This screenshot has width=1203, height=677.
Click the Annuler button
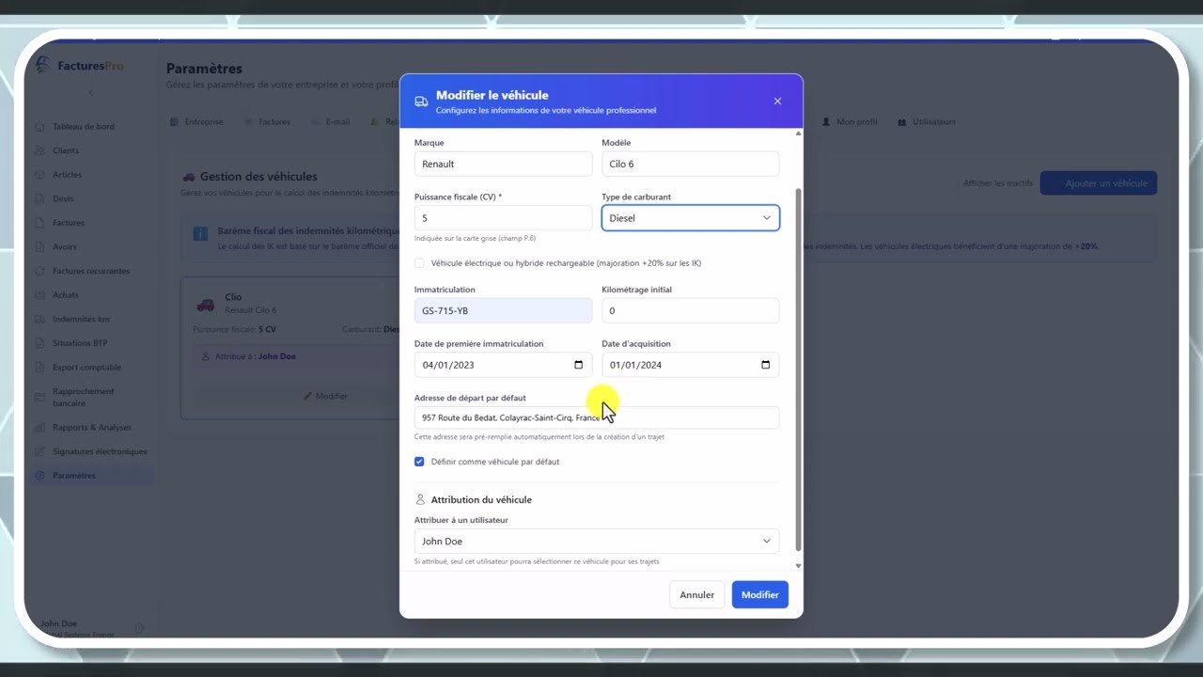point(696,595)
